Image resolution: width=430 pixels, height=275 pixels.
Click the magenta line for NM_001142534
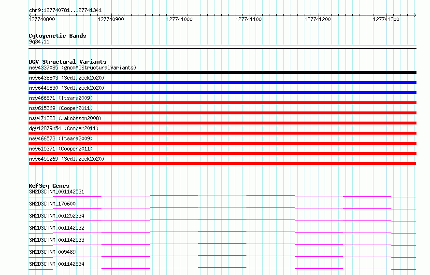222,268
